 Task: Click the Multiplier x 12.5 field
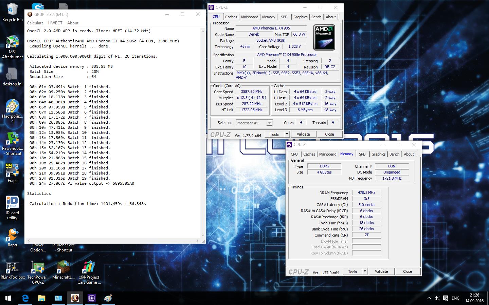coord(252,98)
